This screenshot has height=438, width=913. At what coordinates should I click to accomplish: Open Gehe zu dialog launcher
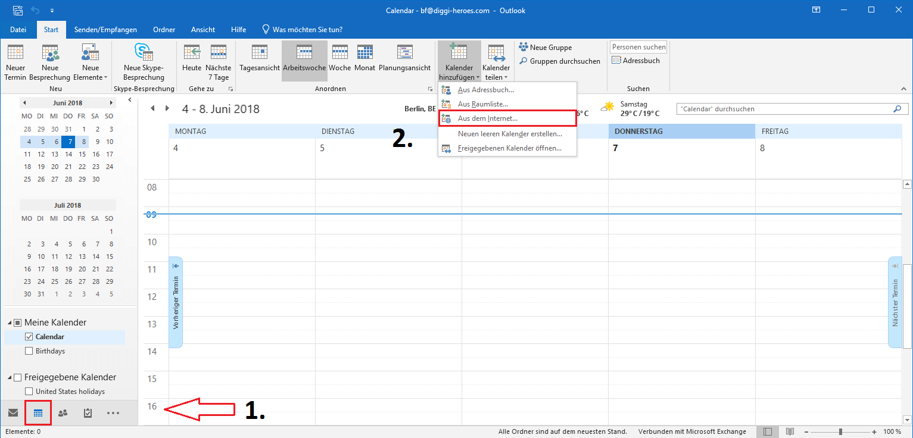coord(230,89)
